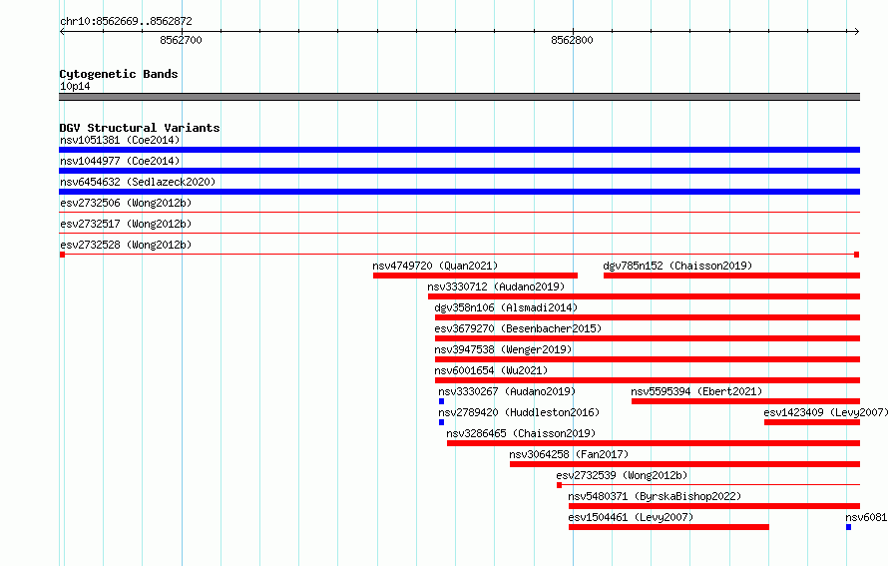Click the left arrow on the ruler

[x=62, y=32]
